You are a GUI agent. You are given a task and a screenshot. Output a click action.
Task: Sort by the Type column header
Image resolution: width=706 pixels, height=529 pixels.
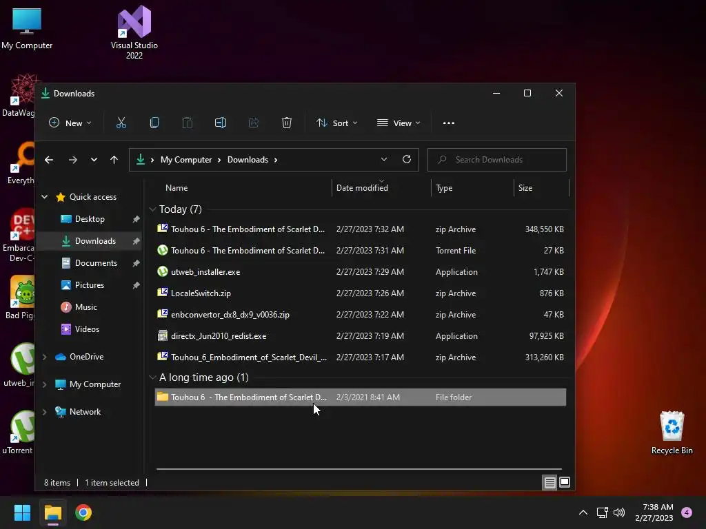click(473, 188)
